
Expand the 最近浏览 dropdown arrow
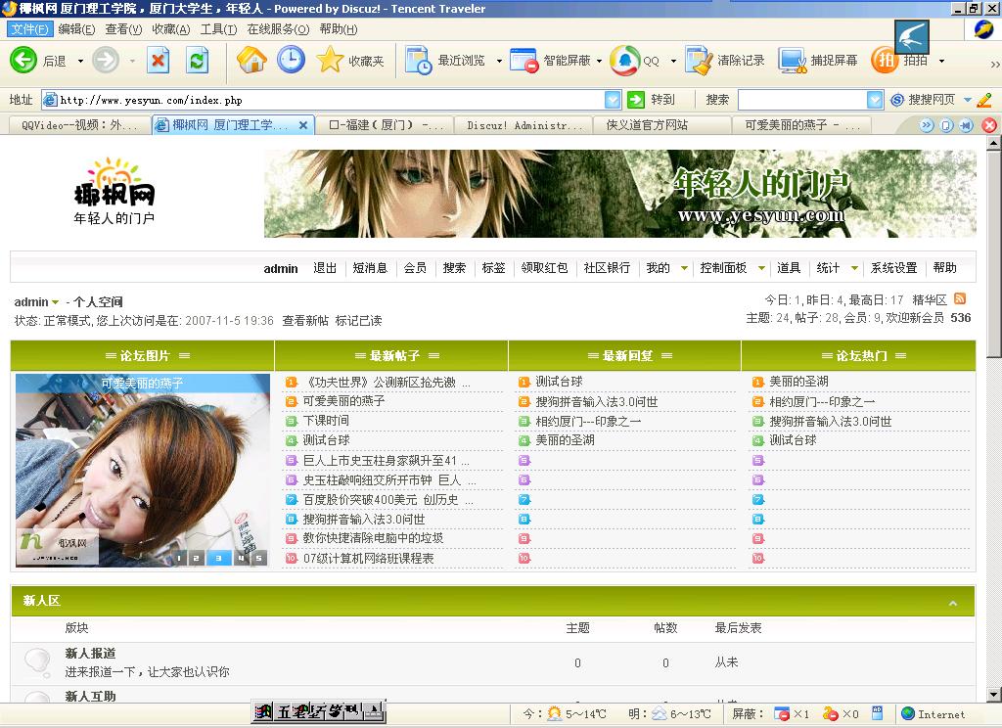[499, 62]
